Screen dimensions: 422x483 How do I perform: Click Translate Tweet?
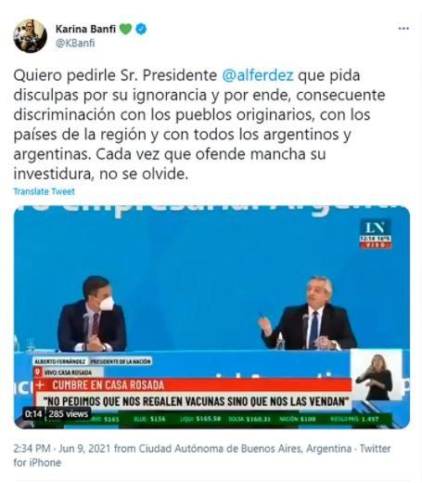pos(44,191)
